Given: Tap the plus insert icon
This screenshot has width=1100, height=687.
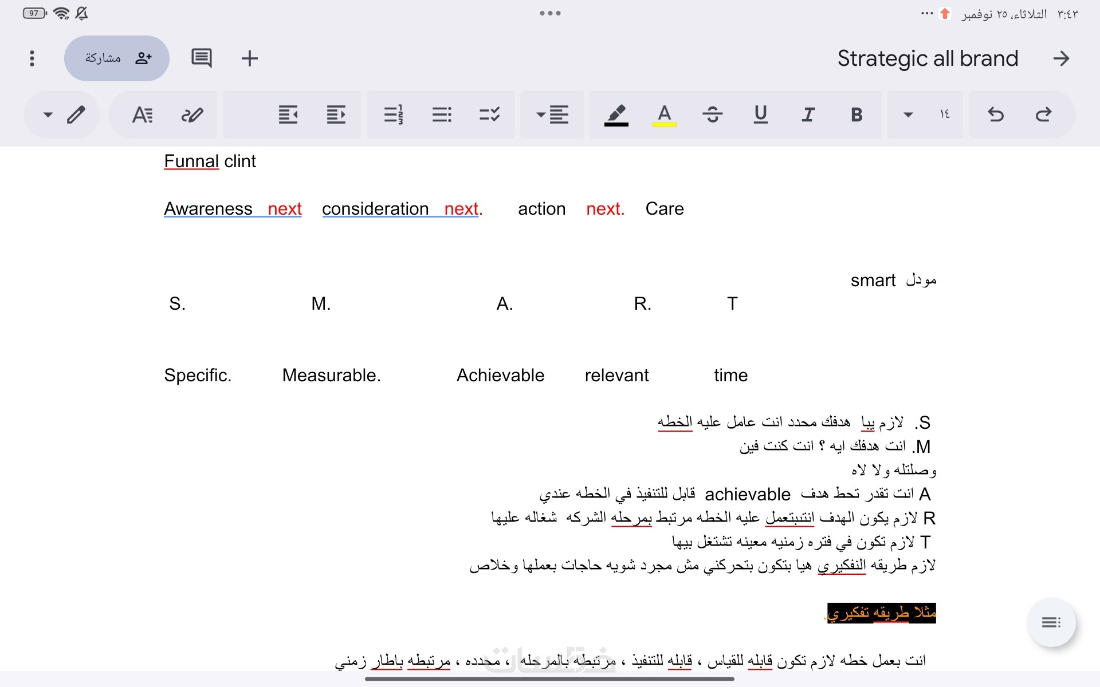Looking at the screenshot, I should click(x=249, y=58).
